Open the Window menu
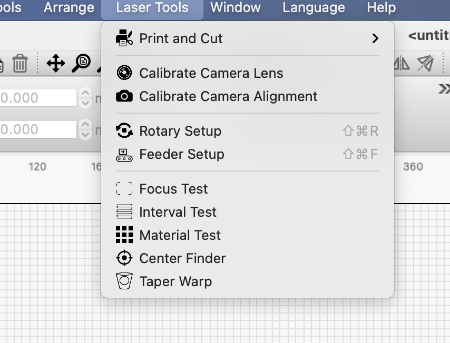The height and width of the screenshot is (343, 450). pos(236,8)
